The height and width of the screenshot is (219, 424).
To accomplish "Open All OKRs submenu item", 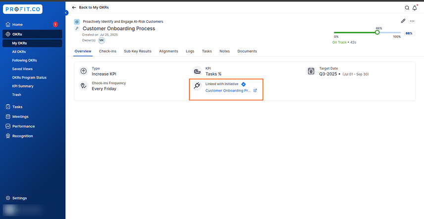I will coord(19,52).
